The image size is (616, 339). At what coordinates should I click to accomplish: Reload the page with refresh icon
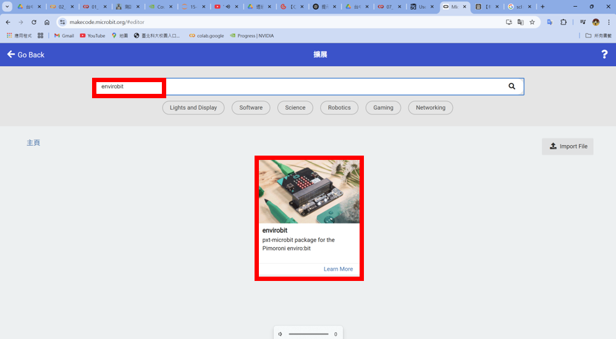(34, 22)
